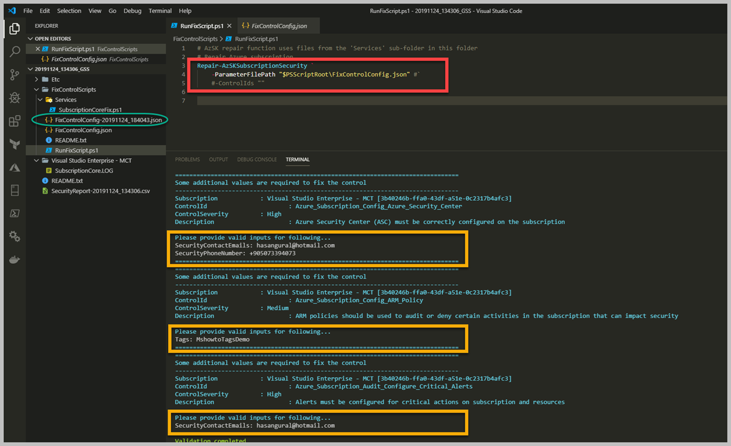
Task: Click the SecurityPhoneNumber line in terminal
Action: click(x=235, y=253)
